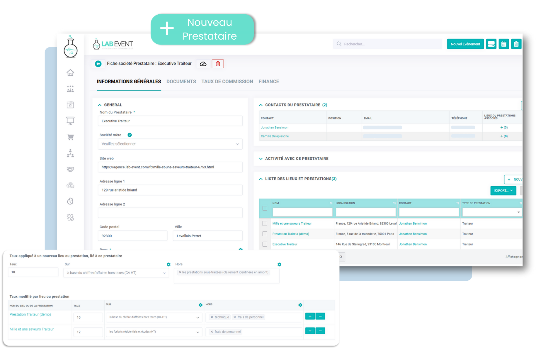
Task: Expand Activité avec ce prestataire section
Action: (261, 159)
